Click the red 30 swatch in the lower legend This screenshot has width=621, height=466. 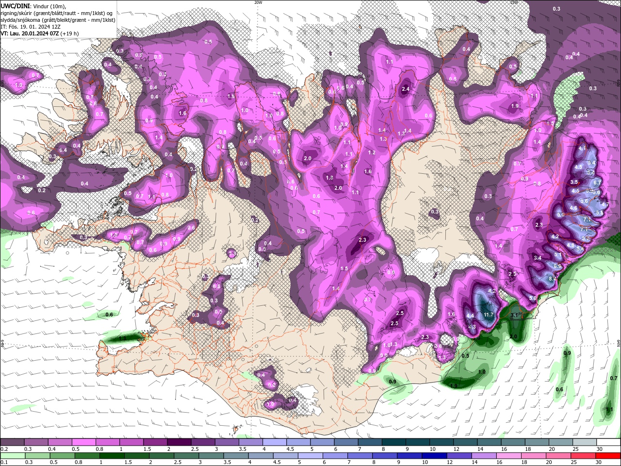click(608, 456)
